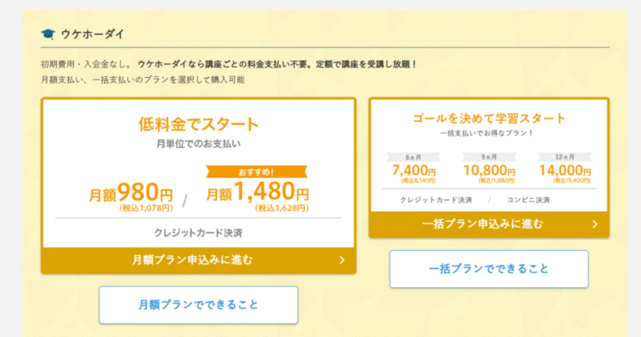Click the 12ヵ月 ribbon label
641x337 pixels.
pyautogui.click(x=565, y=157)
